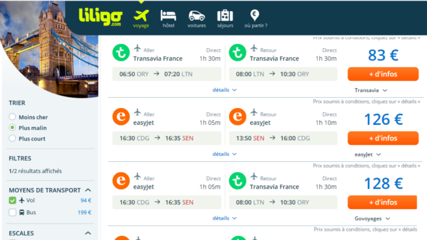Click + d'infos for the 83 € flight
This screenshot has height=240, width=427.
click(383, 74)
